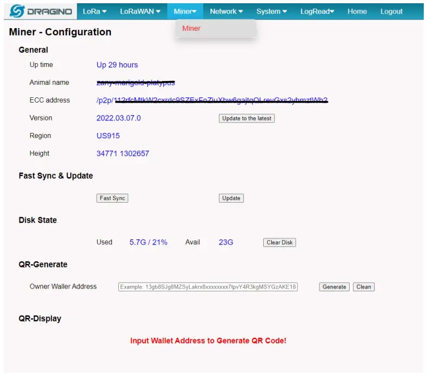Click the Miner - Configuration heading

[x=60, y=32]
